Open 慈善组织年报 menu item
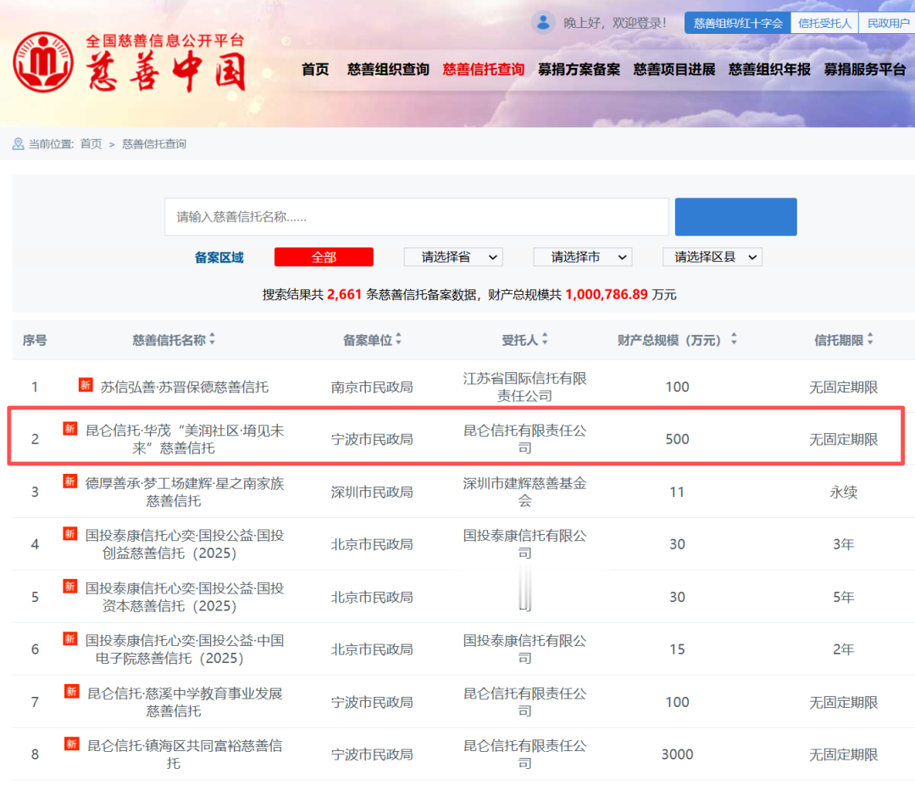Screen dimensions: 915x785 769,70
